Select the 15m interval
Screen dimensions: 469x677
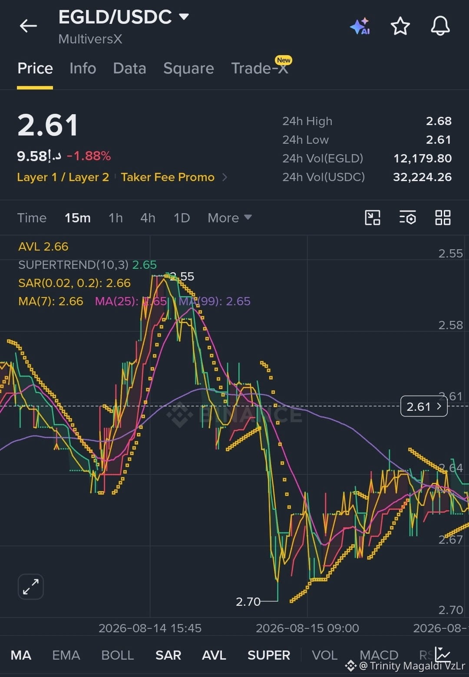[78, 218]
